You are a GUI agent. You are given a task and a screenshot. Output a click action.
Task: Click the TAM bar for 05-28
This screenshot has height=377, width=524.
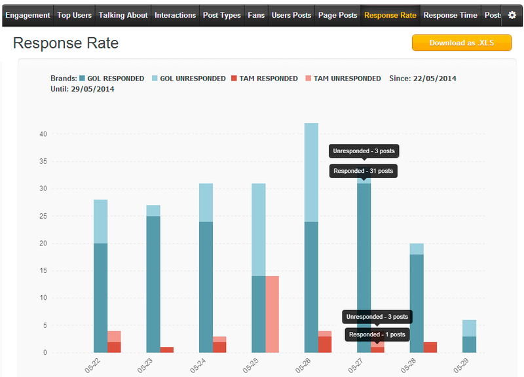(x=430, y=347)
